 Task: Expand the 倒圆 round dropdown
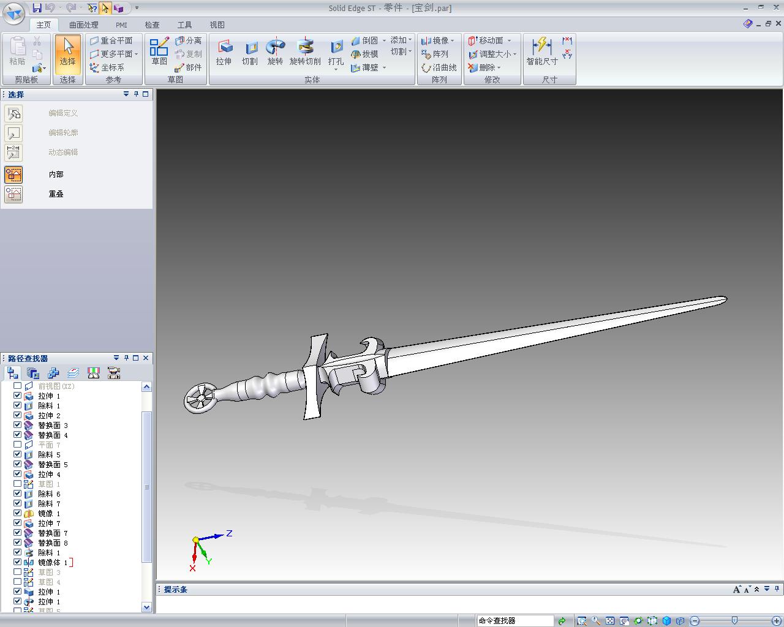click(384, 40)
